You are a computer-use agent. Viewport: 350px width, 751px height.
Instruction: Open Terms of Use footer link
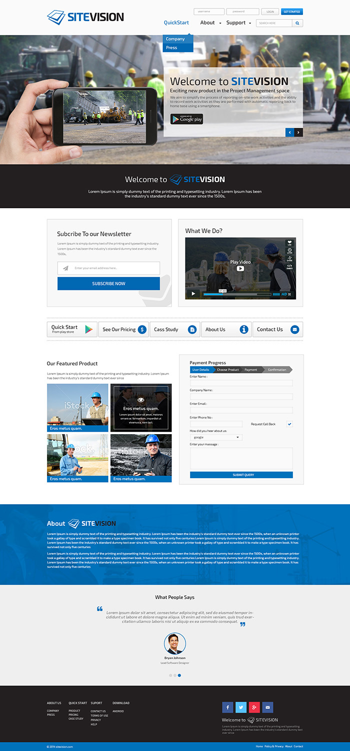click(x=99, y=715)
